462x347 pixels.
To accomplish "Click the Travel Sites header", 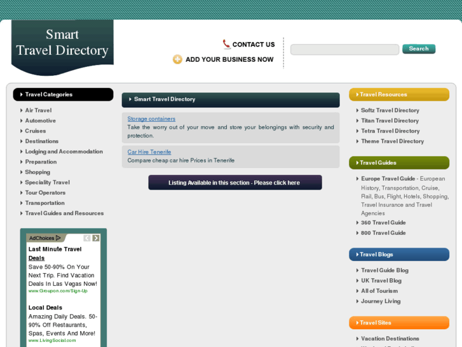I will tap(399, 323).
